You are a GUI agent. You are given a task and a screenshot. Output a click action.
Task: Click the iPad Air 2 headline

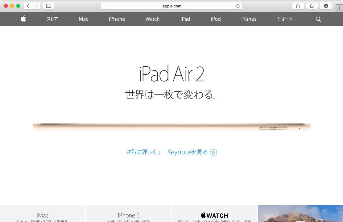click(171, 74)
